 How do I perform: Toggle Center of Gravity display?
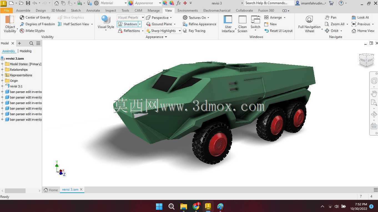pos(35,17)
